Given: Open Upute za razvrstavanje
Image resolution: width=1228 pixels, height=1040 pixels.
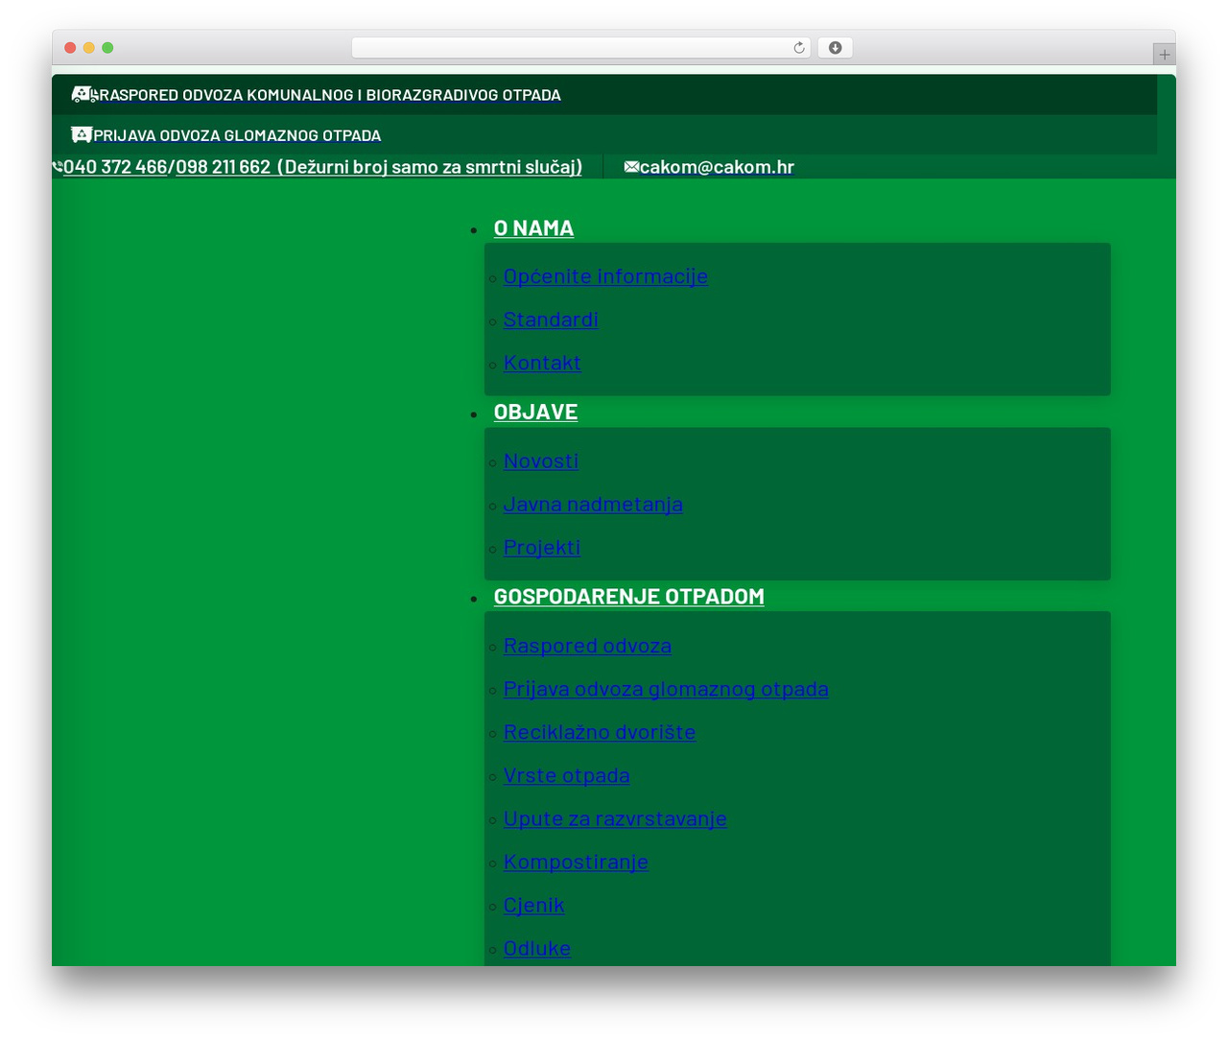Looking at the screenshot, I should 615,818.
